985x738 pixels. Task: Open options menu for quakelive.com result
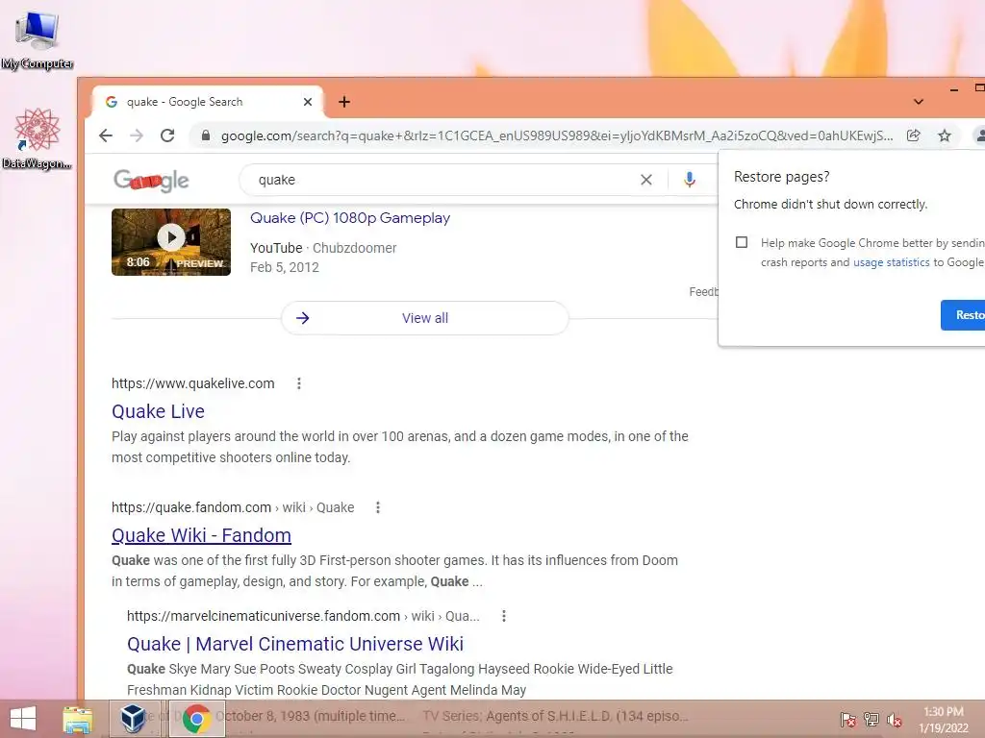pos(299,383)
